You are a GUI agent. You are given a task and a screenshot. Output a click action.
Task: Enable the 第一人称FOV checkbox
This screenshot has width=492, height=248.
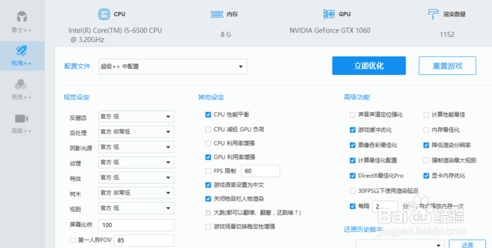click(72, 240)
